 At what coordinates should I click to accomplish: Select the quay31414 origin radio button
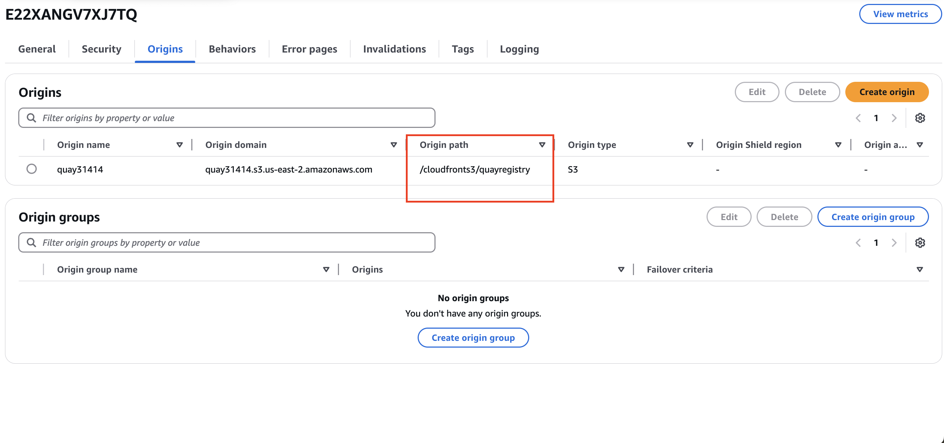(x=31, y=169)
